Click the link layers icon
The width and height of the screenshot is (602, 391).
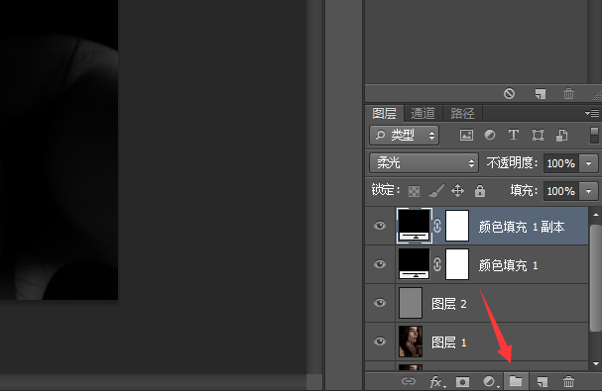(409, 381)
